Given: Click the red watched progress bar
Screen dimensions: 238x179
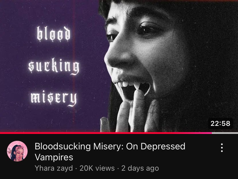Looking at the screenshot, I should pos(106,133).
